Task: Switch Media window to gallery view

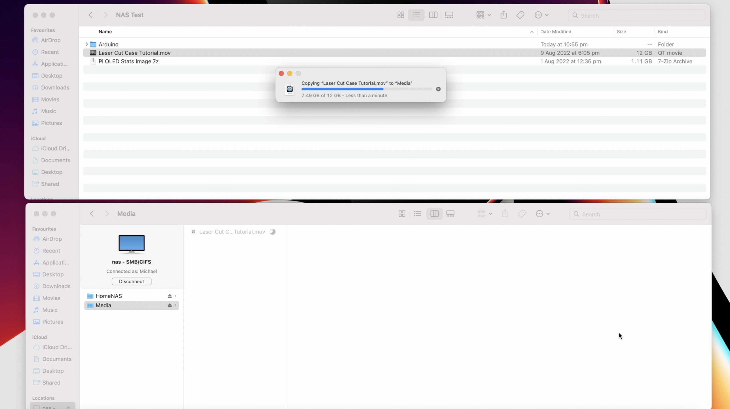Action: click(450, 214)
